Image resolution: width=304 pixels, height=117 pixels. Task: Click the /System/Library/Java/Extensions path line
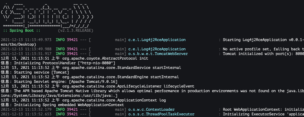(59, 96)
